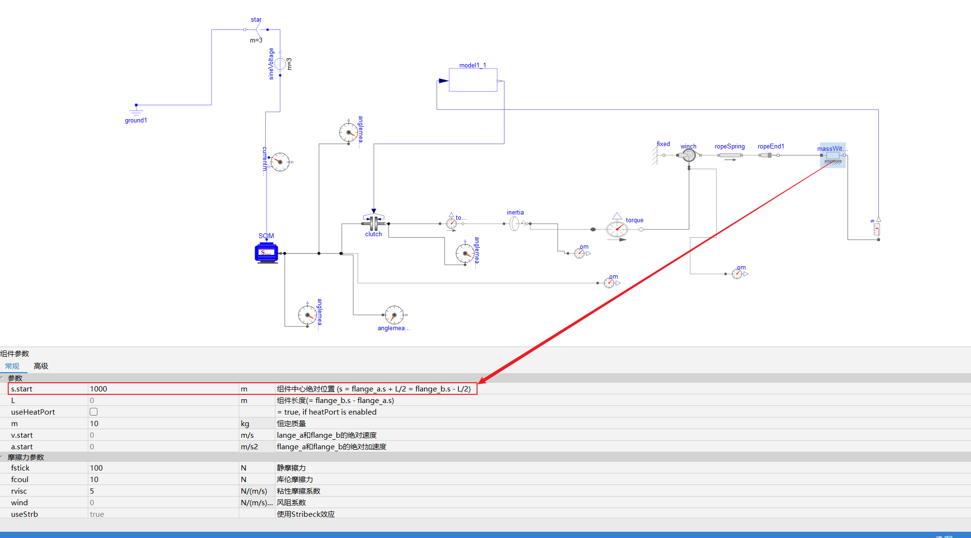Click the fcoul parameter name
Image resolution: width=971 pixels, height=538 pixels.
(x=20, y=479)
